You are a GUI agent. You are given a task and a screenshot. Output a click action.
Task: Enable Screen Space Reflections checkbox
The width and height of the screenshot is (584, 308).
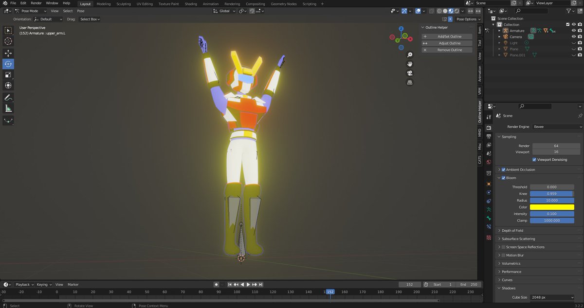(503, 247)
